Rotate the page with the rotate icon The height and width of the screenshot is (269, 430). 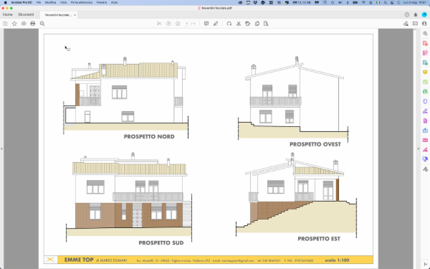tap(229, 24)
